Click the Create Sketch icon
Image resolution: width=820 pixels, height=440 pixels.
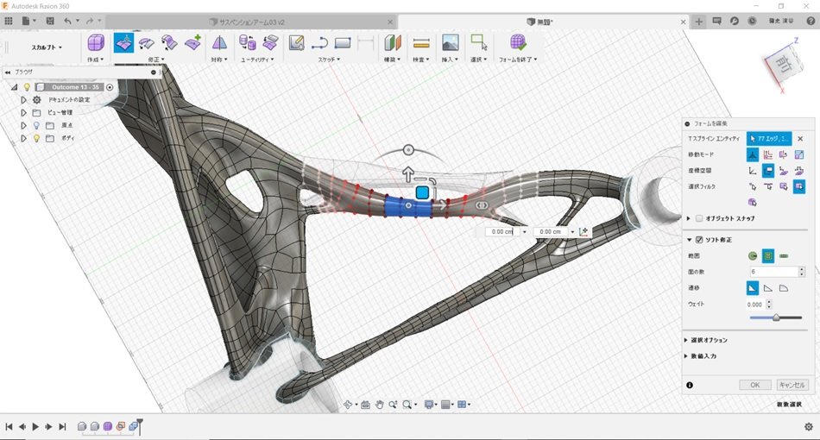point(297,42)
